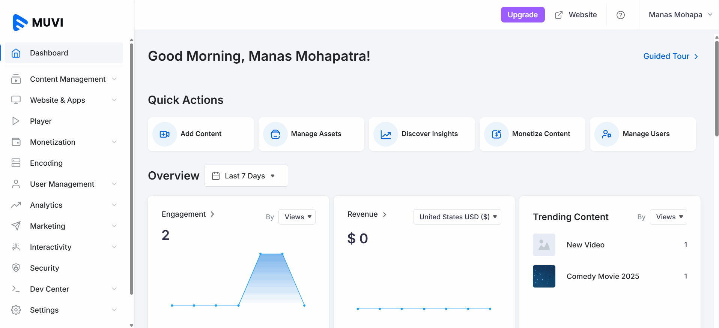Viewport: 719px width, 328px height.
Task: Expand the Content Management menu chevron
Action: point(114,79)
